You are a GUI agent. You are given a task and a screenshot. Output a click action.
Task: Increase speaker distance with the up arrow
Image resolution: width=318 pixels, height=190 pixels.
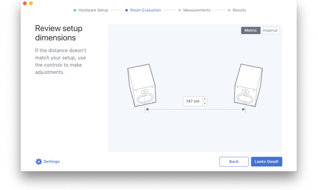coord(205,99)
